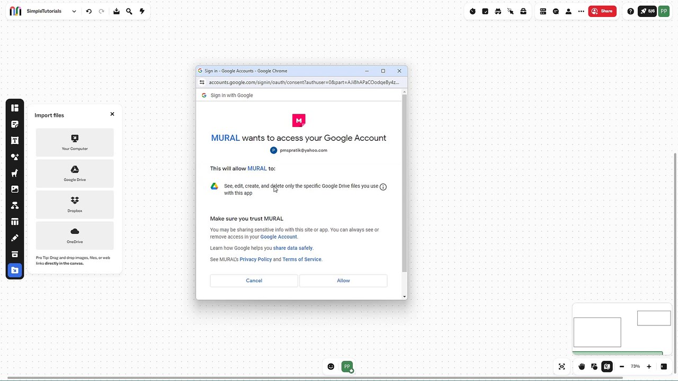Image resolution: width=678 pixels, height=381 pixels.
Task: Click the redo arrow in top bar
Action: tap(101, 11)
